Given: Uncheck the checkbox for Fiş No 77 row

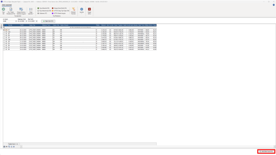Looking at the screenshot, I should [x=6, y=30].
